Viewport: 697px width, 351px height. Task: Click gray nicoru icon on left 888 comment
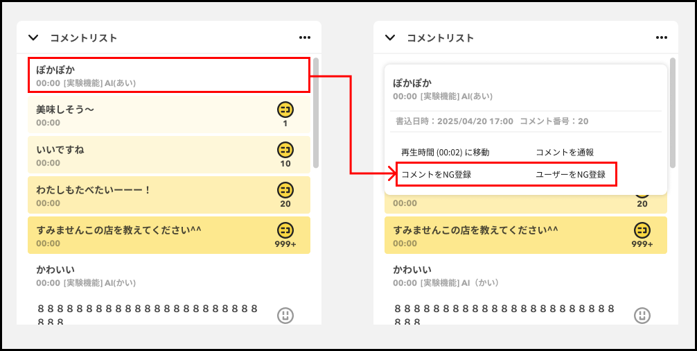click(x=285, y=315)
